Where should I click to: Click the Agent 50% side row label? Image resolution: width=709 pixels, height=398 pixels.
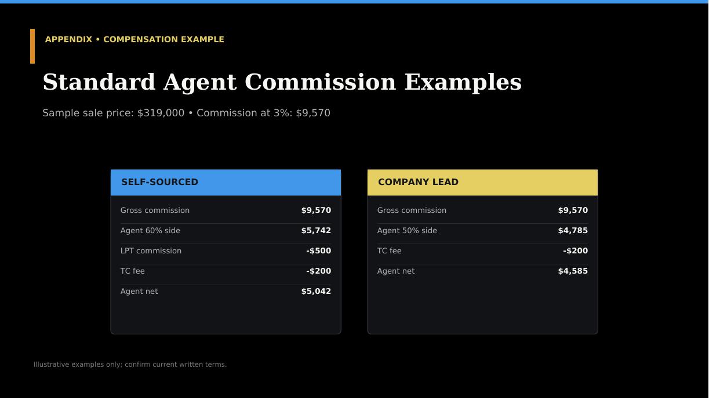(407, 231)
